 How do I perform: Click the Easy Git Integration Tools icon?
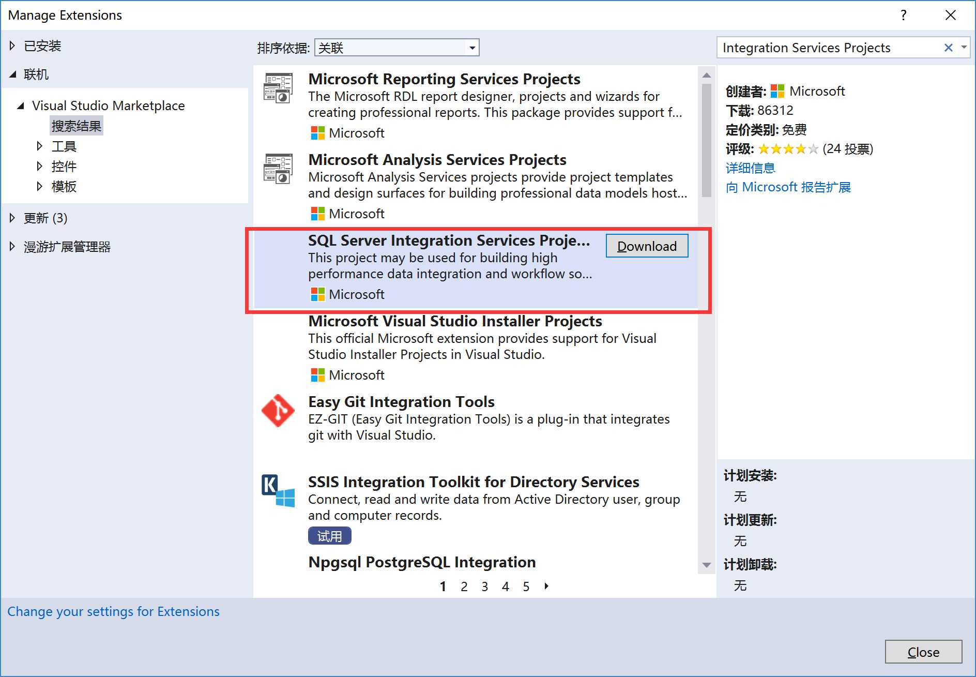click(x=278, y=411)
